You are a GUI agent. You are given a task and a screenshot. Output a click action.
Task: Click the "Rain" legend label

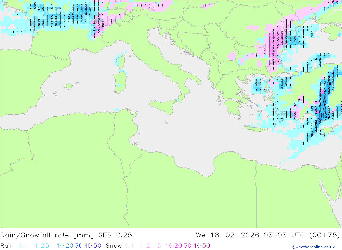(7, 246)
